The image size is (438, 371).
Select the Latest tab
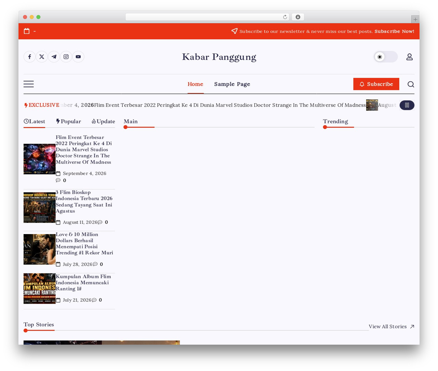pyautogui.click(x=34, y=121)
